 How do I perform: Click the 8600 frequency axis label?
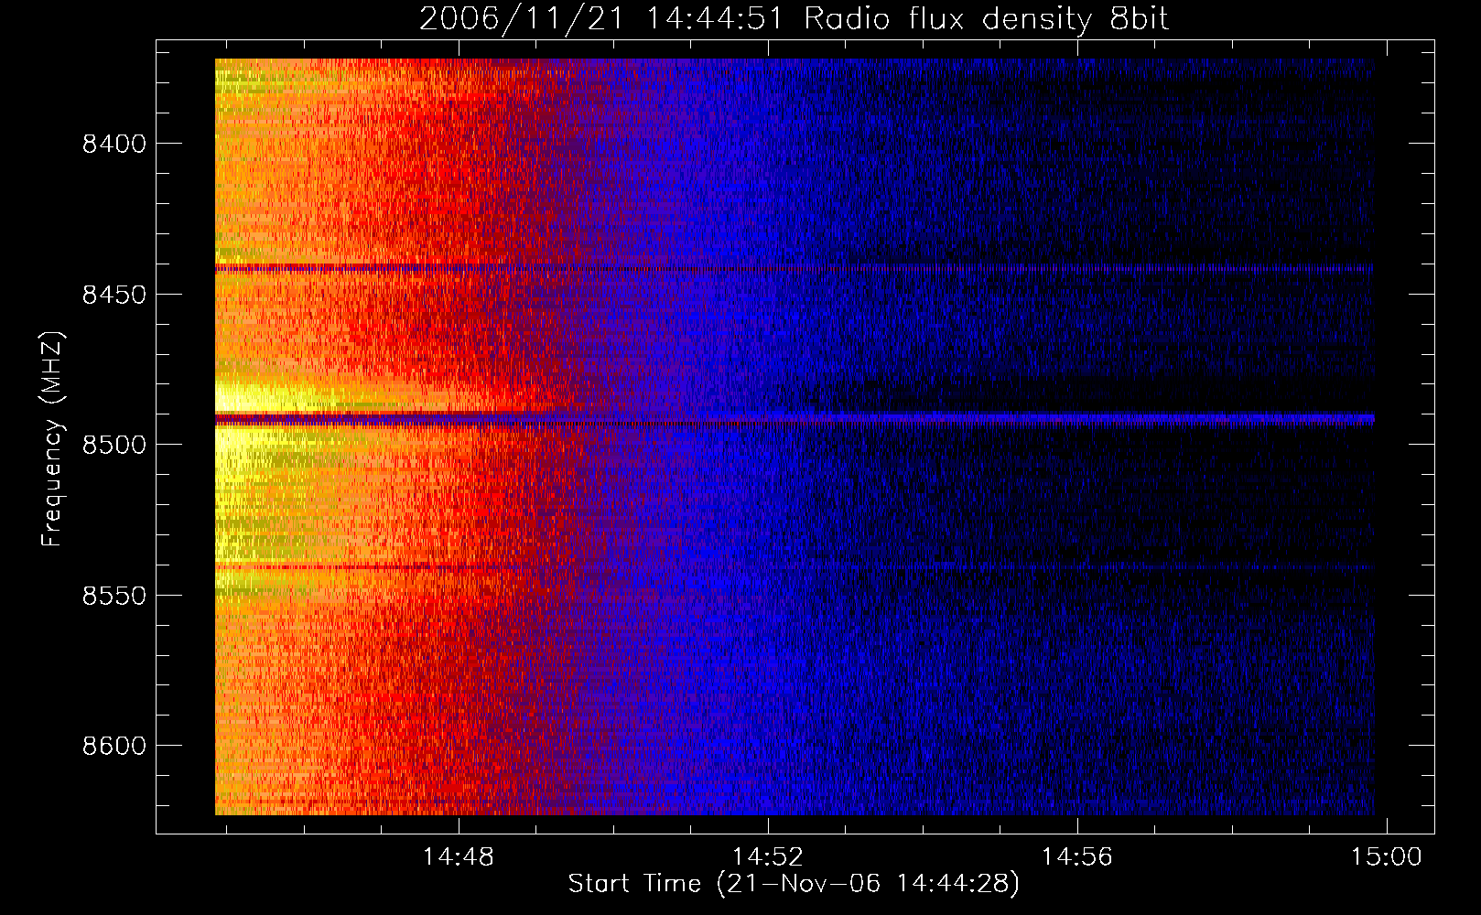point(114,746)
